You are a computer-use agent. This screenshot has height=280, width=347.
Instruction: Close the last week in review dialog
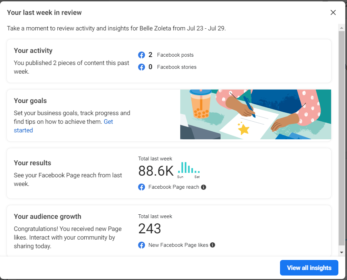(x=333, y=12)
